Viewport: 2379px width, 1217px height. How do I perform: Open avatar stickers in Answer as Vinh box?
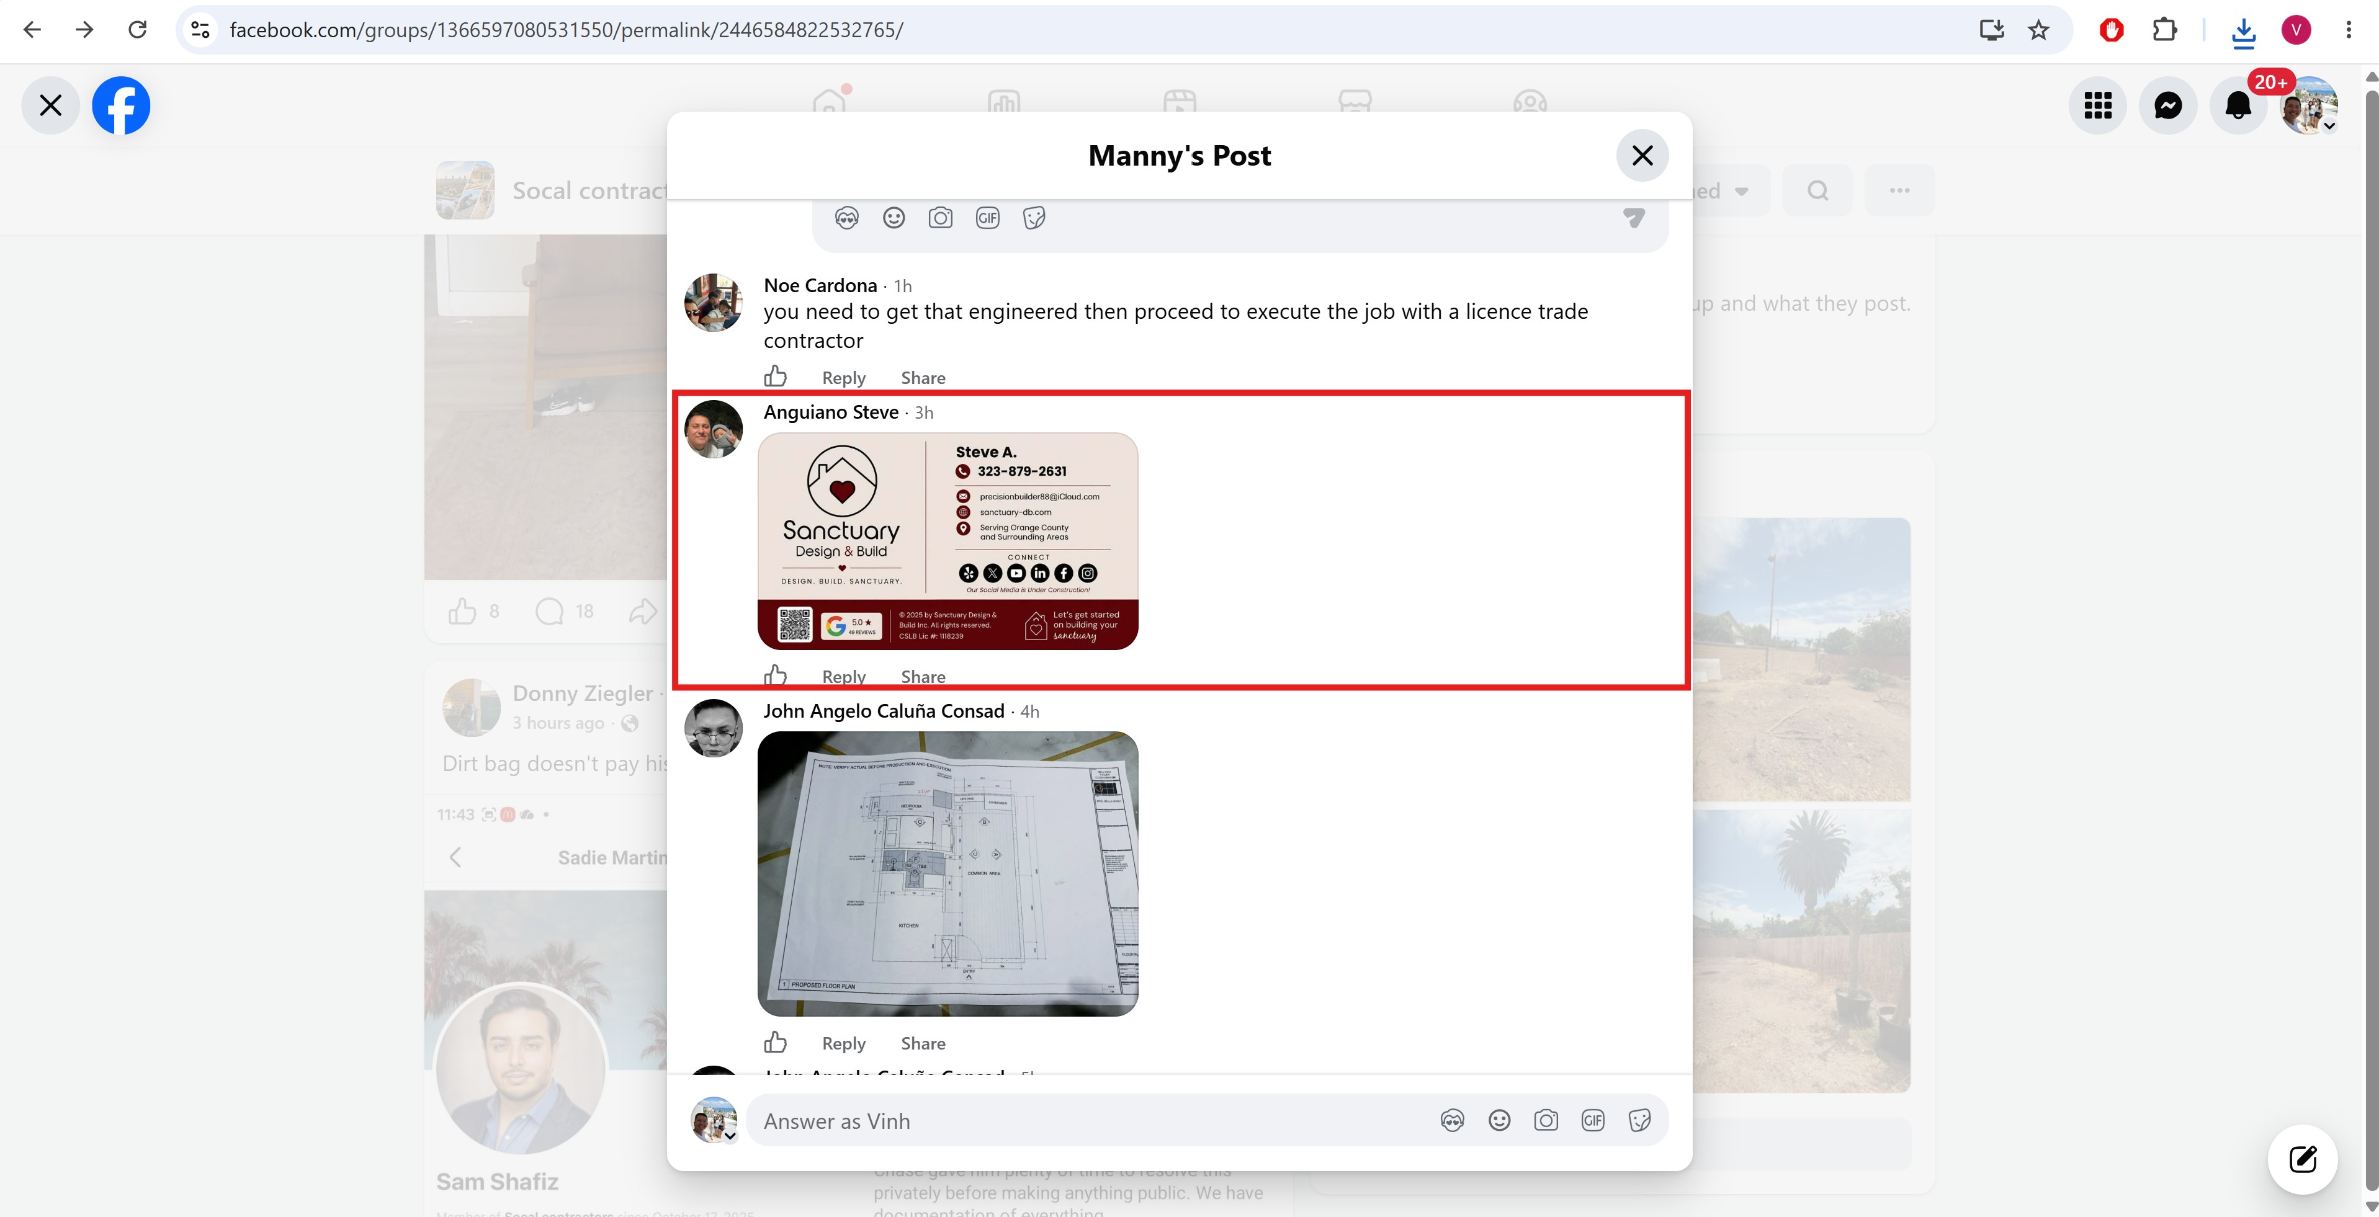pyautogui.click(x=1453, y=1121)
